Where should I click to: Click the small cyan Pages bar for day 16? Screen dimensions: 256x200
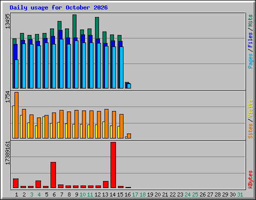[x=129, y=86]
